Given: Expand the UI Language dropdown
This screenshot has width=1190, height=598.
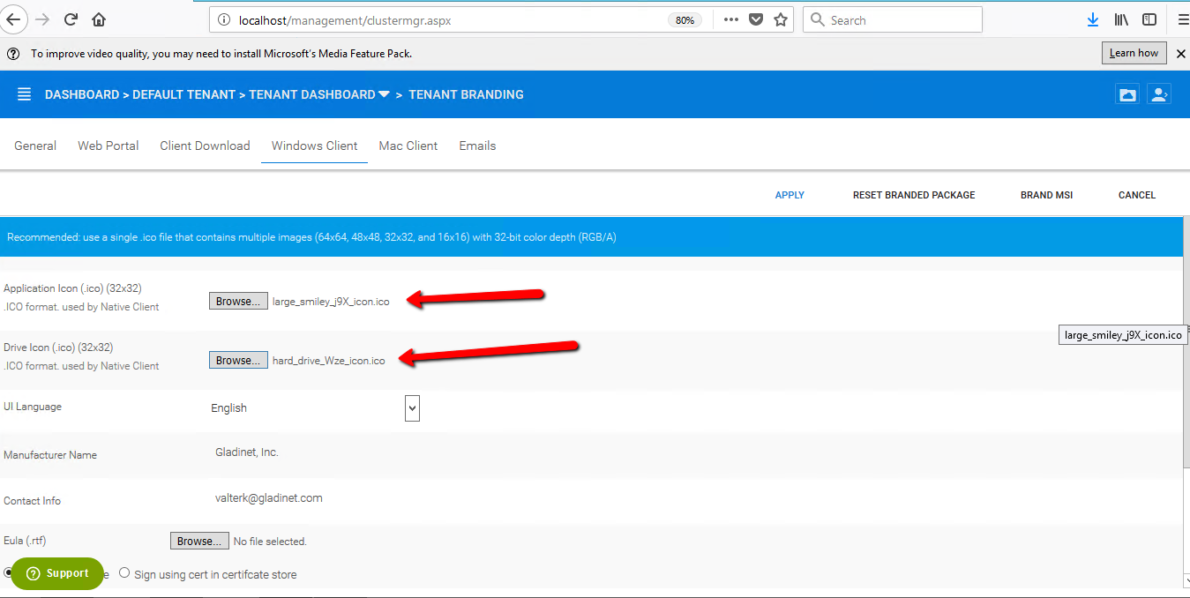Looking at the screenshot, I should [x=412, y=407].
